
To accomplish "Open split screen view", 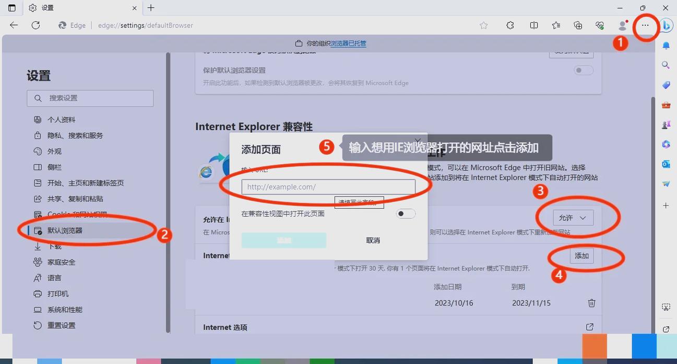I will (533, 25).
